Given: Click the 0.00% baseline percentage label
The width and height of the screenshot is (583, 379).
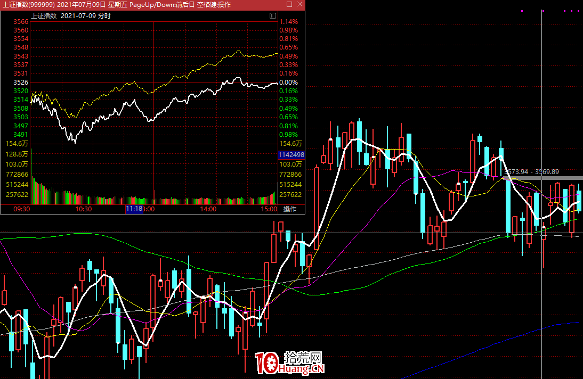Looking at the screenshot, I should click(x=288, y=82).
